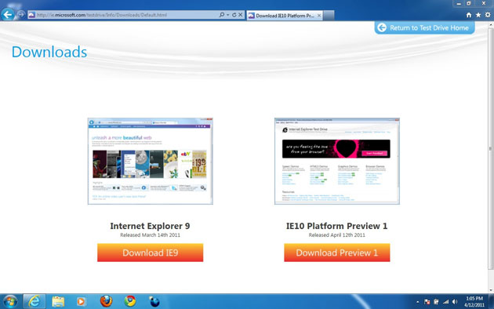Click the URL address field
The image size is (494, 309).
[127, 15]
